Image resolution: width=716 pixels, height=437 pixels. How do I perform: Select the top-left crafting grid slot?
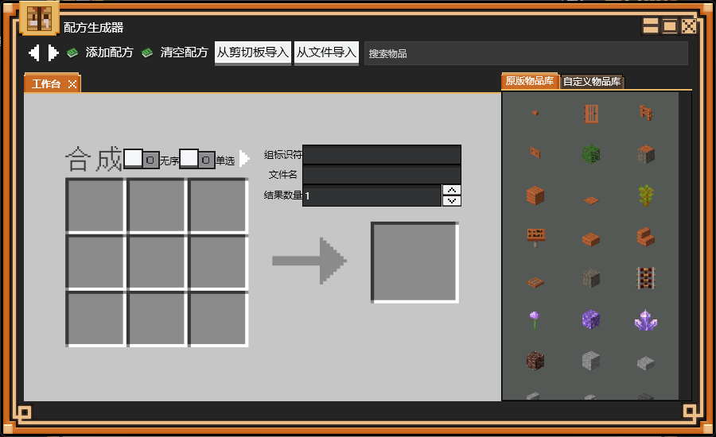tap(95, 205)
